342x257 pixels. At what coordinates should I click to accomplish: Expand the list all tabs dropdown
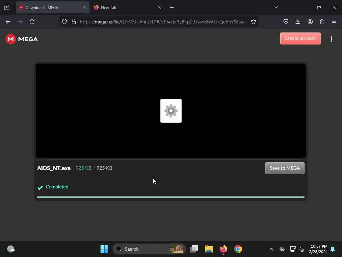[276, 7]
